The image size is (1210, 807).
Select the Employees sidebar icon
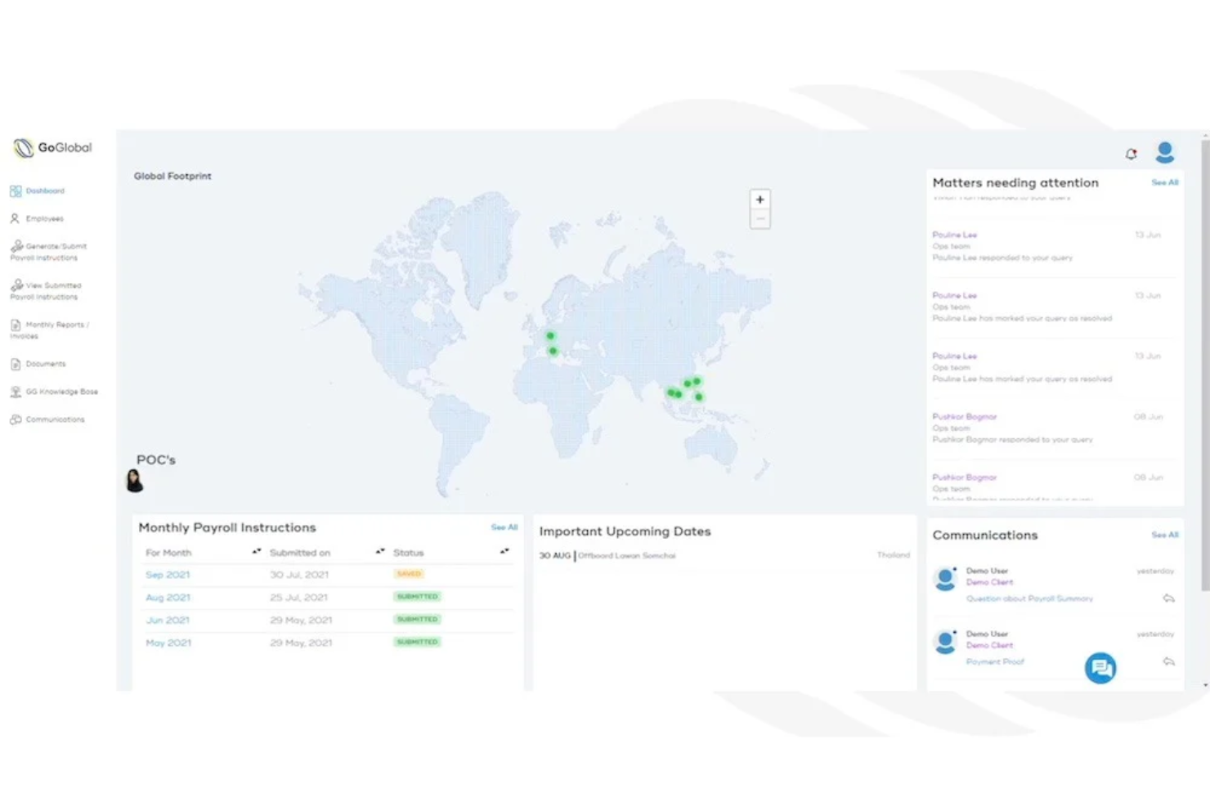click(x=44, y=218)
